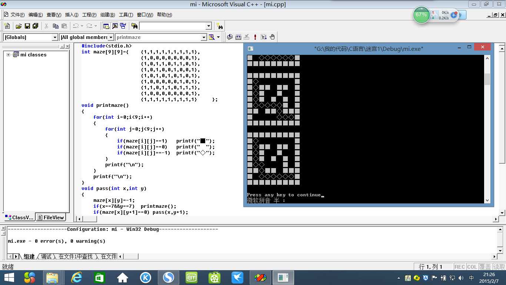
Task: Click the Redo arrow icon
Action: pos(89,26)
